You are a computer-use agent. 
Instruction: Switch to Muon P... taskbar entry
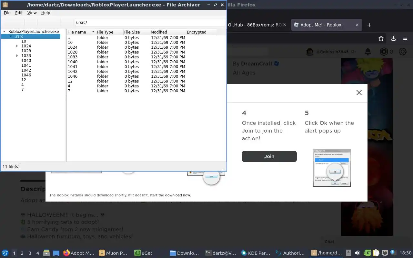tap(114, 253)
